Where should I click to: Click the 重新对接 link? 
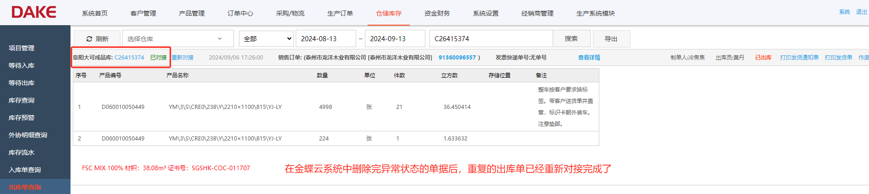(x=183, y=58)
